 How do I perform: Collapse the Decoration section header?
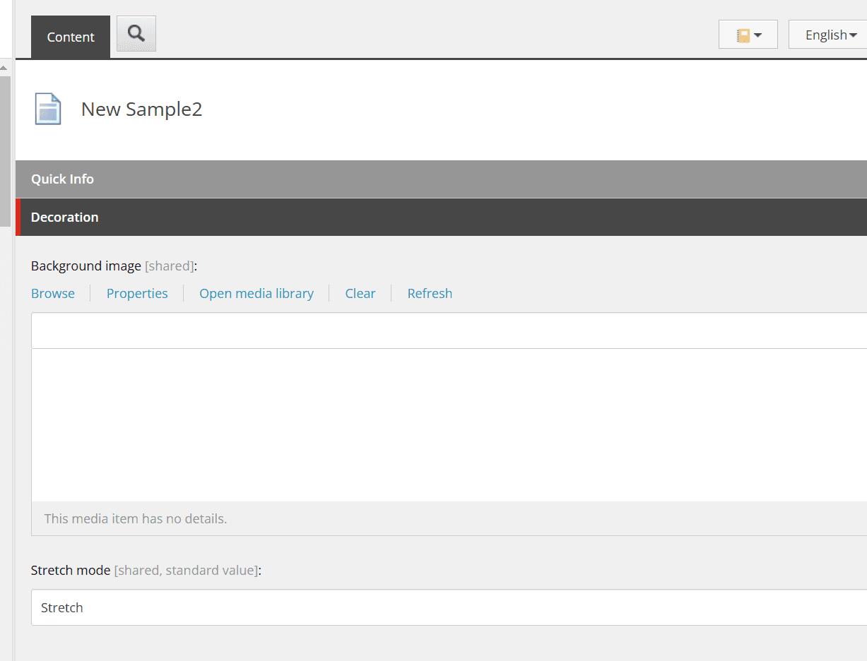point(65,218)
